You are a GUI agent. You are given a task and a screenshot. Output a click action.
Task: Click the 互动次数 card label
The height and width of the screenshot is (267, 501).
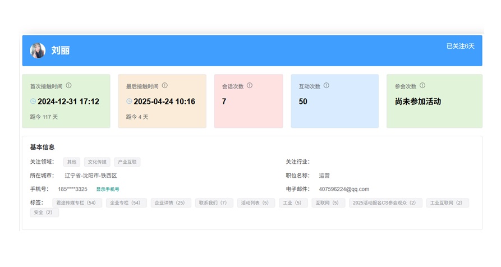tap(309, 86)
